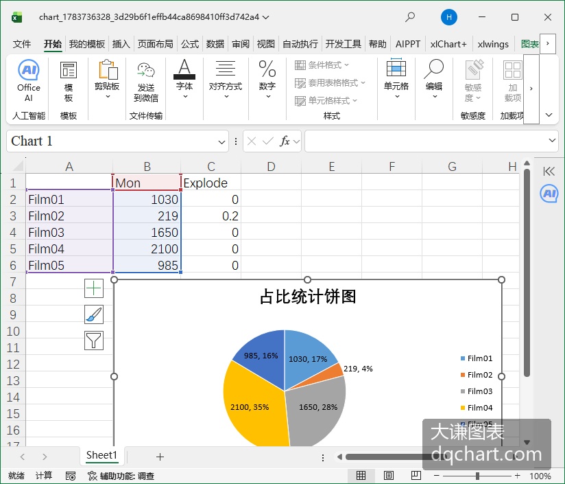Click the zoom in plus button
Screen dimensions: 565x484
point(518,476)
